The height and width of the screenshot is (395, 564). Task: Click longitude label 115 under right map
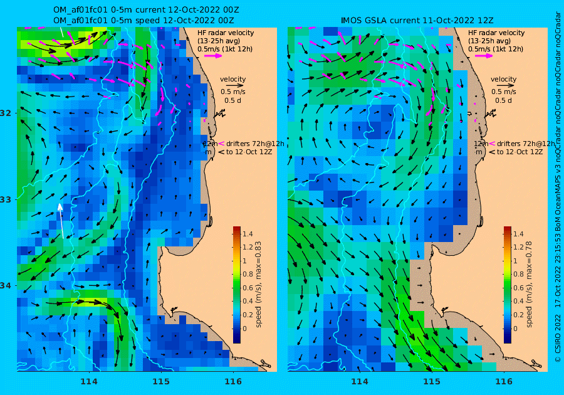click(431, 382)
